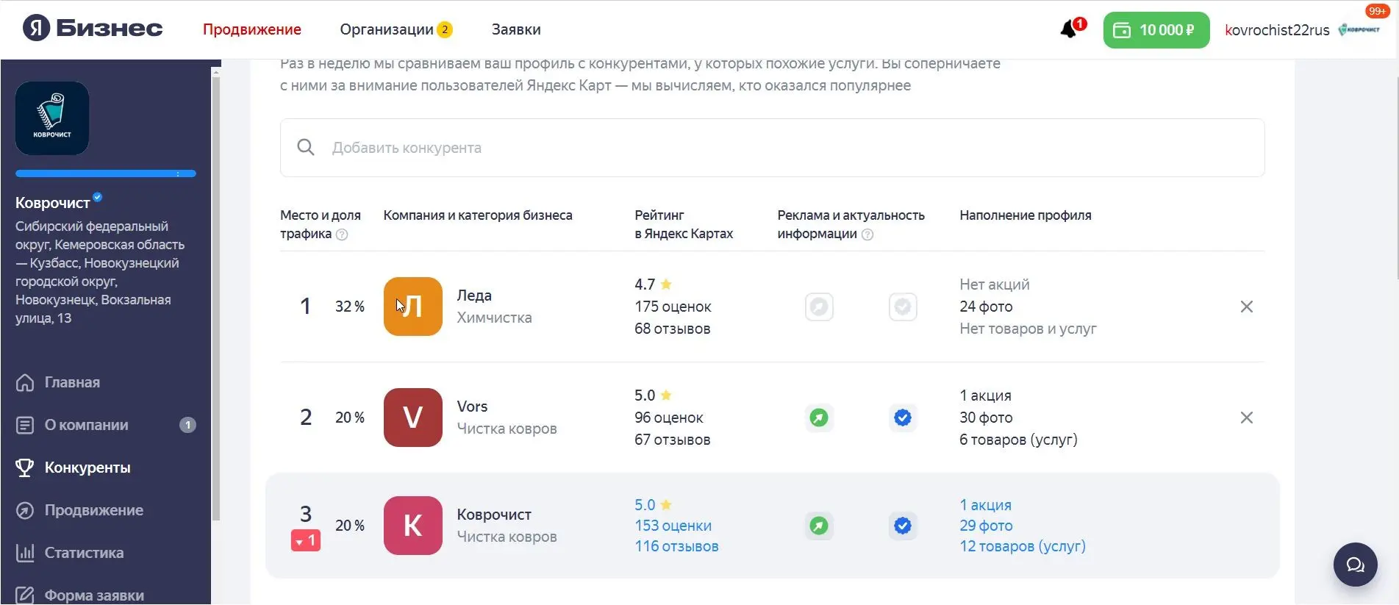Open Форма заявки sidebar item

coord(94,595)
